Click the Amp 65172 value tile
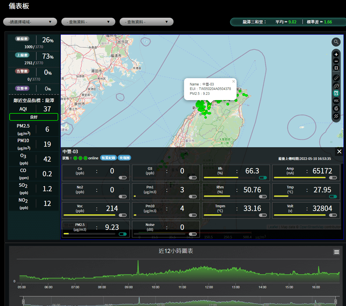This screenshot has height=306, width=346. click(x=306, y=173)
